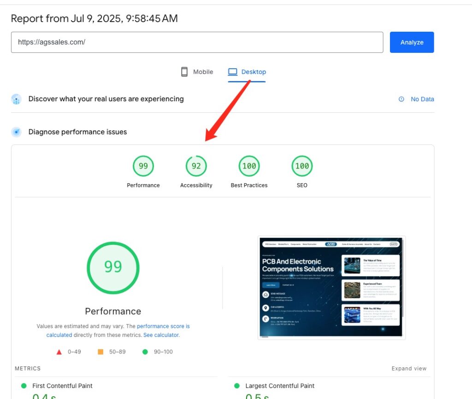Click the See calculator link
Image resolution: width=472 pixels, height=399 pixels.
[161, 335]
